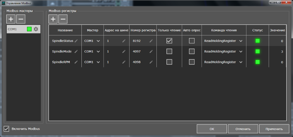Click the Применить button
Image resolution: width=293 pixels, height=137 pixels.
click(x=274, y=129)
